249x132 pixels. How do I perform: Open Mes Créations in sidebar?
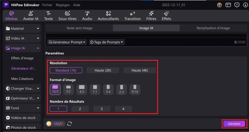click(22, 79)
